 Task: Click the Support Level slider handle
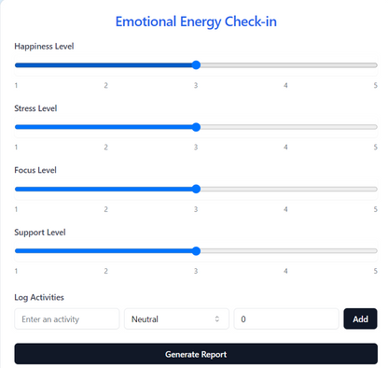coord(196,251)
